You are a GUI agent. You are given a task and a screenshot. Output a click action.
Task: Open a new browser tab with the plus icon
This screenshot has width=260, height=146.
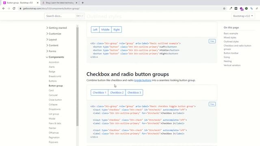[82, 3]
